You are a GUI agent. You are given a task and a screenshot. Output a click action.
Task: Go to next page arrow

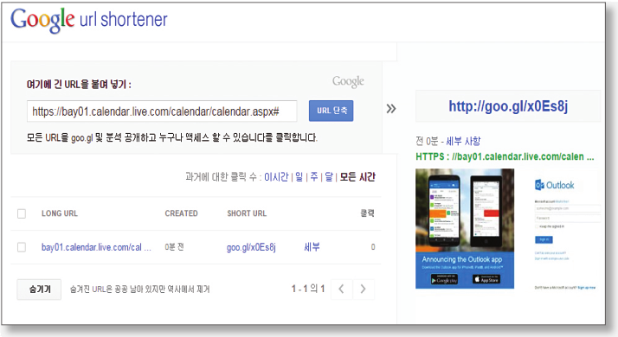tap(363, 289)
